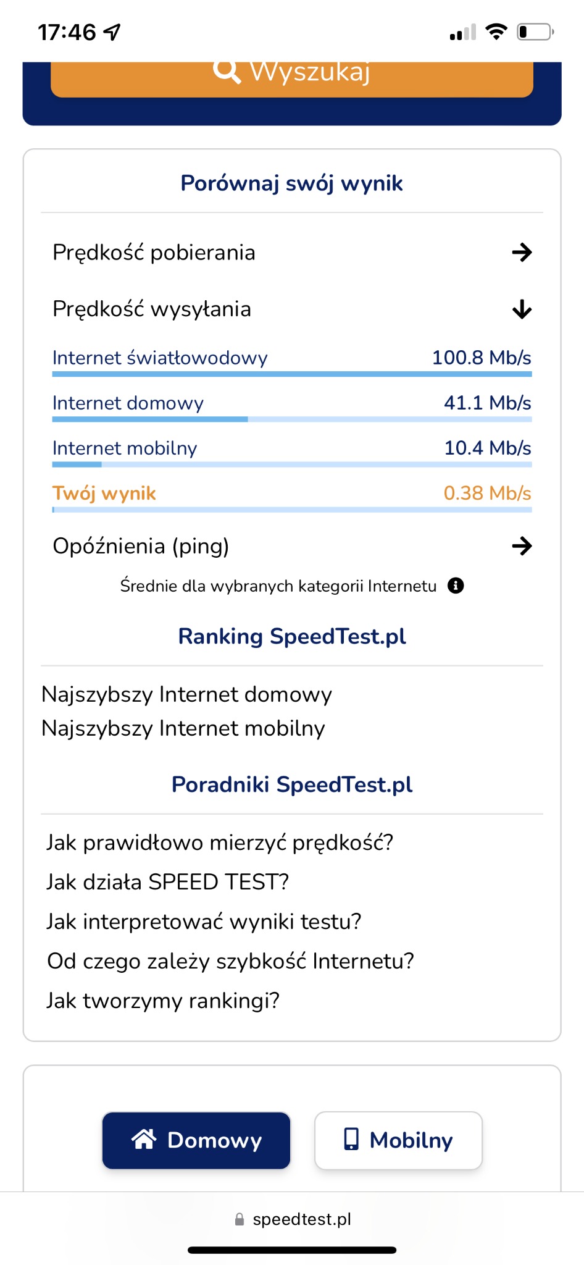Open the info icon next to averages note
This screenshot has width=584, height=1265.
pyautogui.click(x=456, y=586)
